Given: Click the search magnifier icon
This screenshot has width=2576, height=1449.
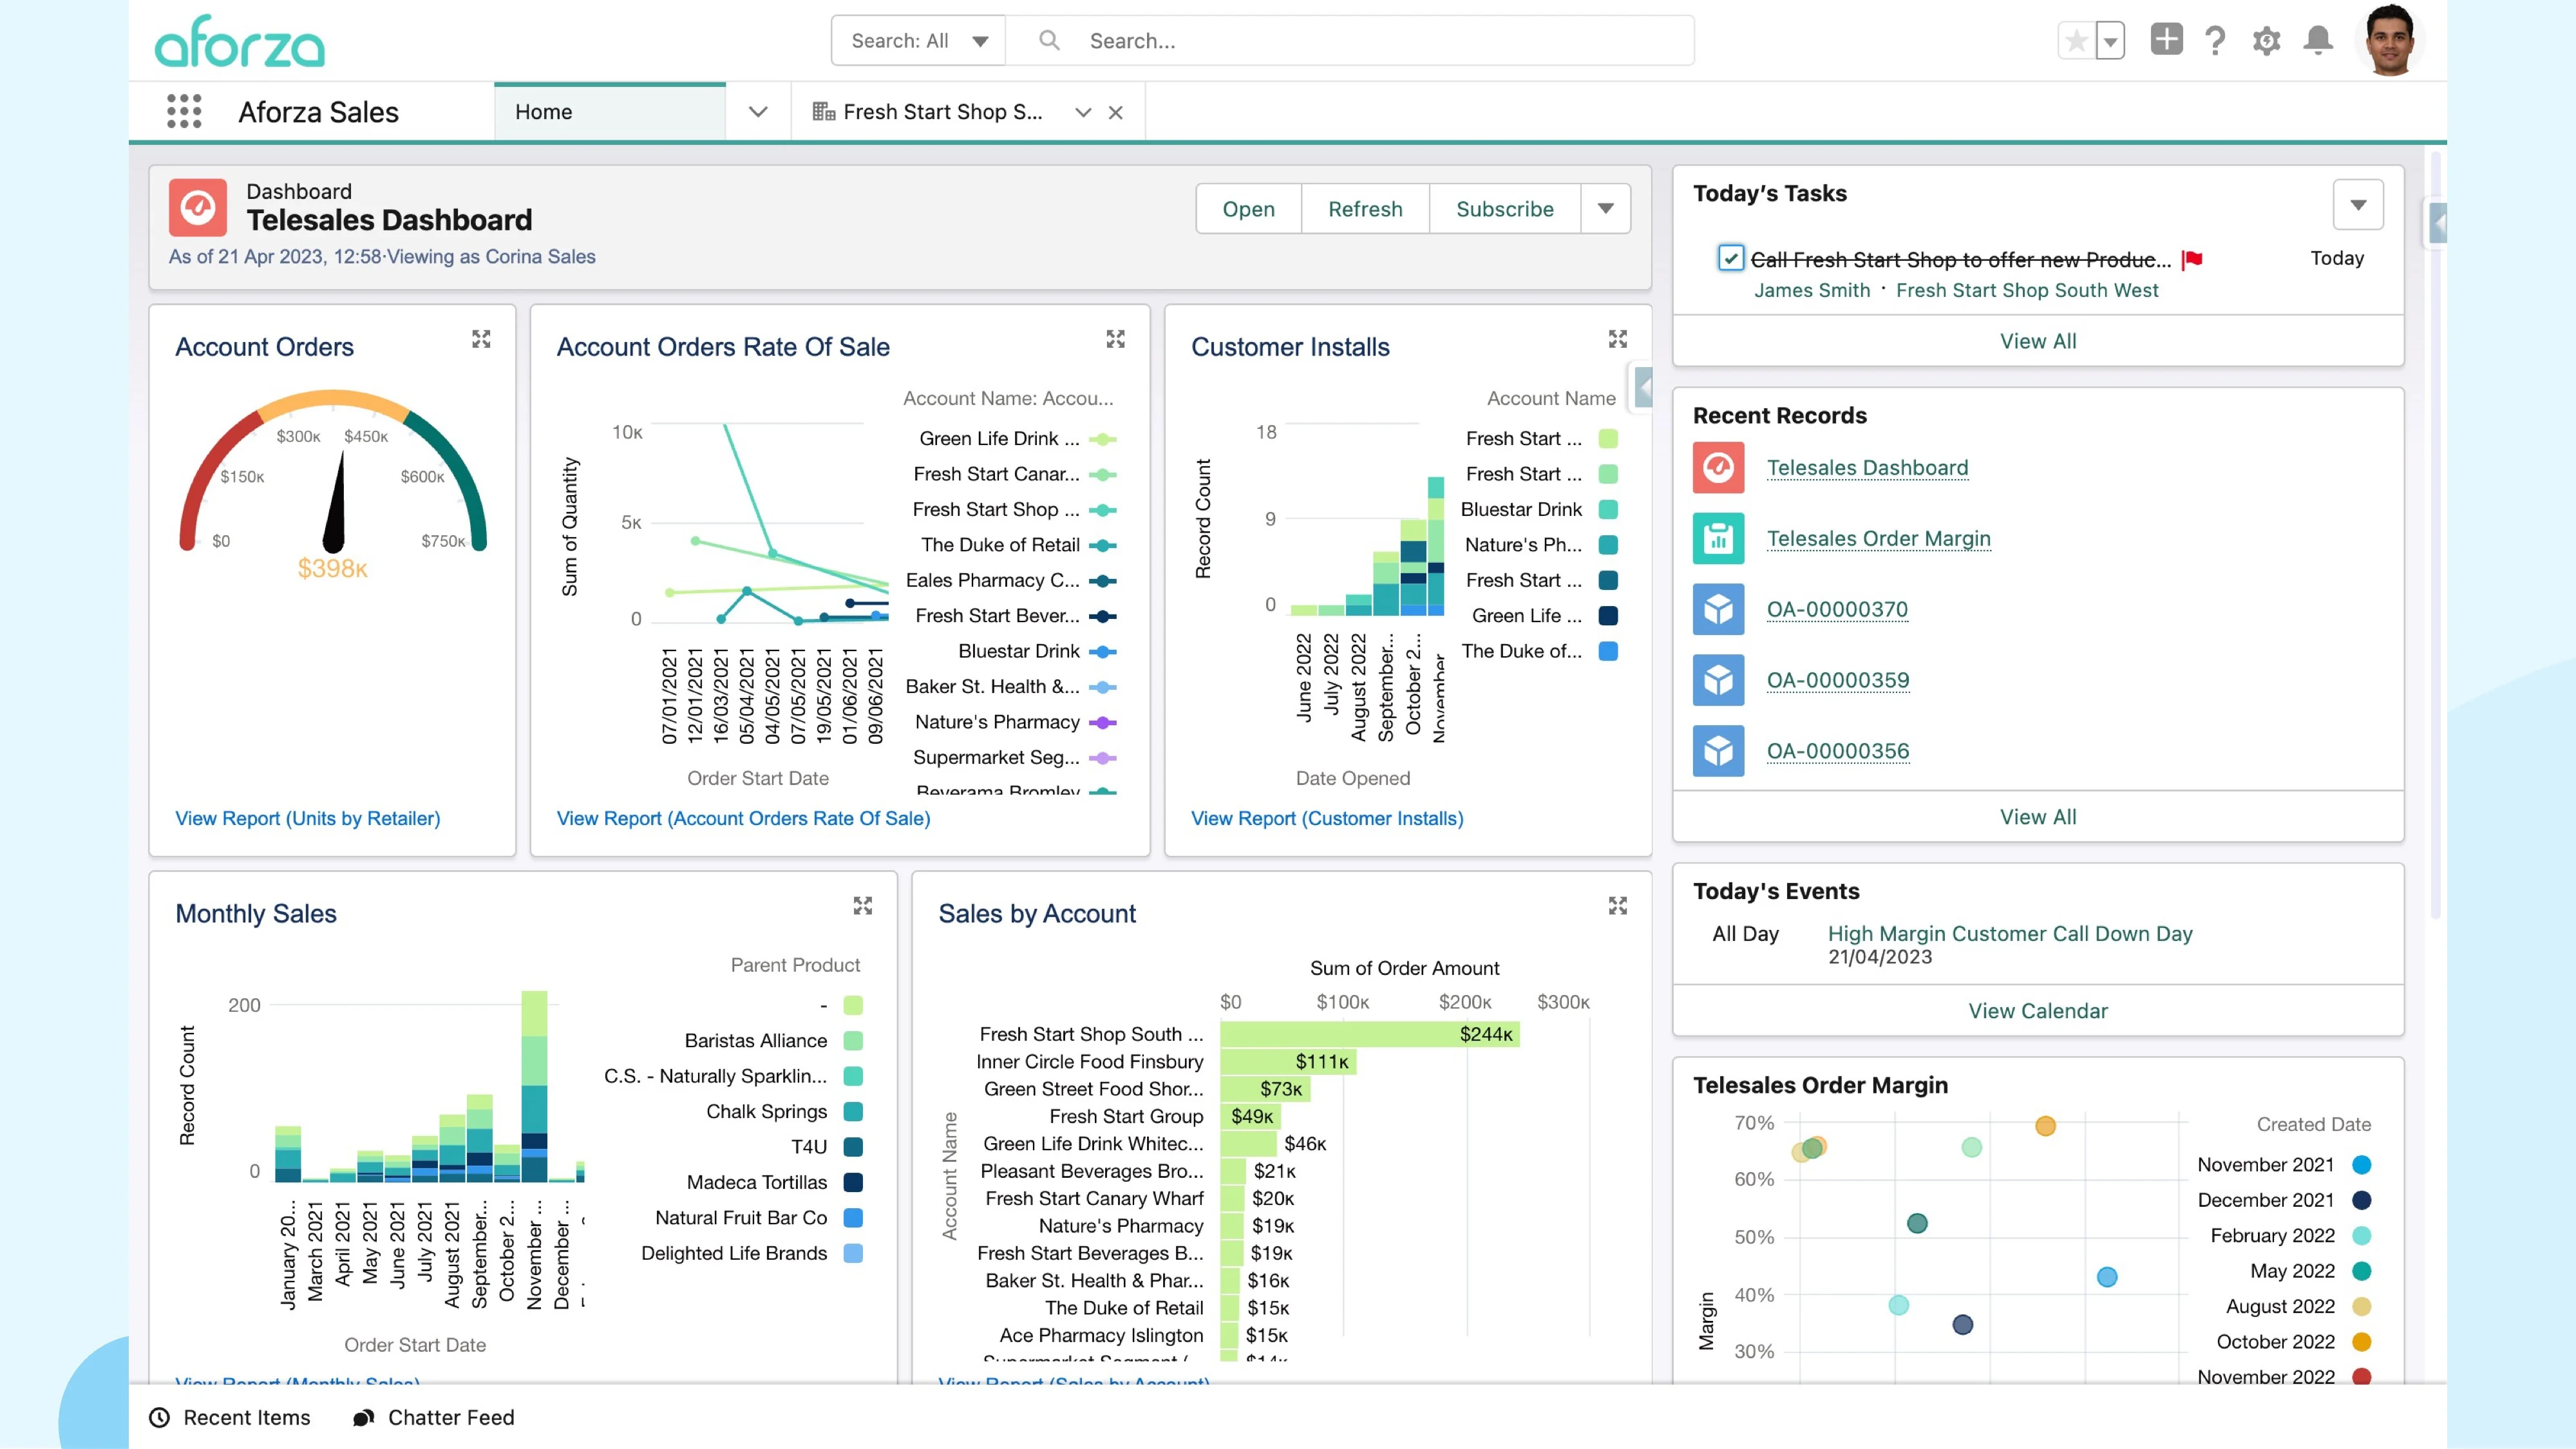Looking at the screenshot, I should click(x=1049, y=41).
